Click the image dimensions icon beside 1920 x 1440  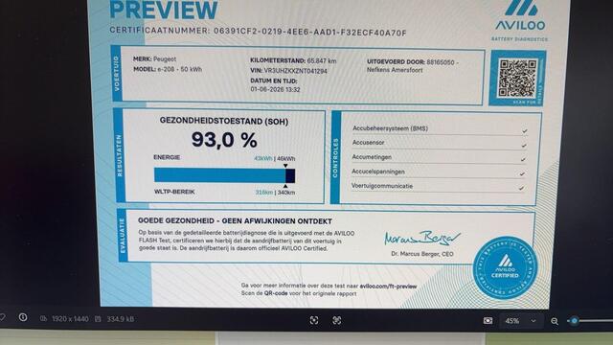coord(43,319)
